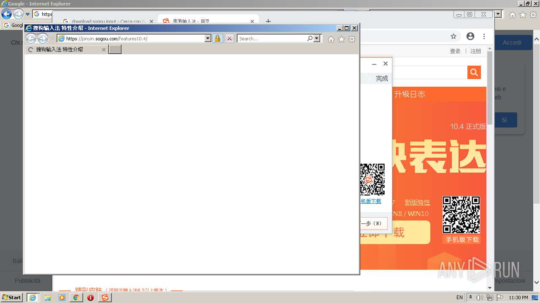
Task: Click the 手机版下载 link in installer dialog
Action: click(371, 201)
